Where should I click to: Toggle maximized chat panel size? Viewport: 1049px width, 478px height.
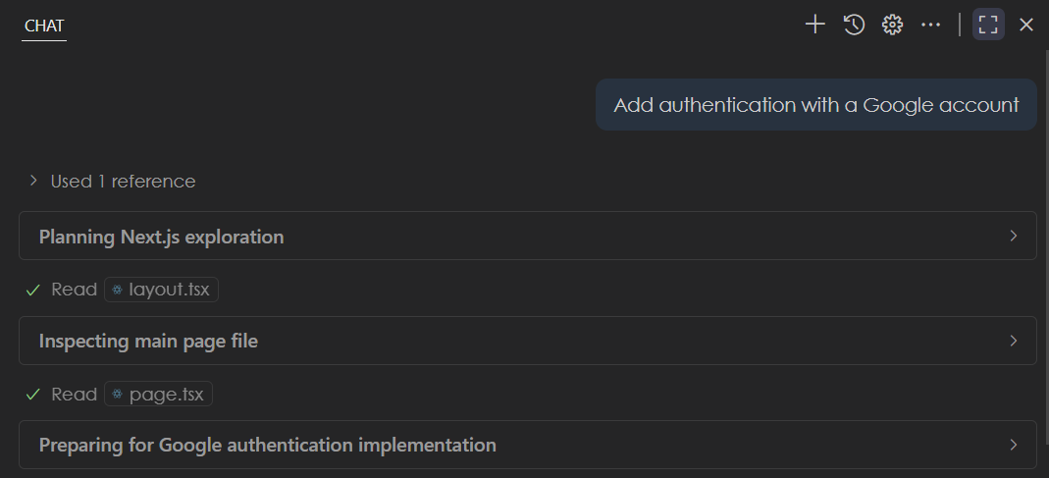988,25
